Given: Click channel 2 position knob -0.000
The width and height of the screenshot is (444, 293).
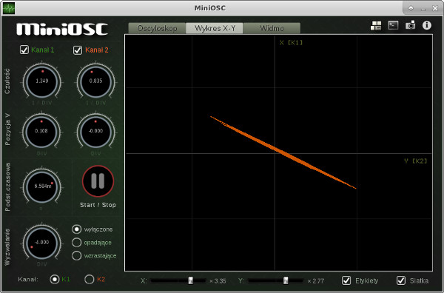Looking at the screenshot, I should point(95,132).
